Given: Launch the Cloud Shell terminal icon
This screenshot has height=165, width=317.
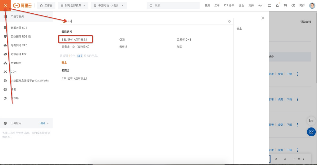Looking at the screenshot, I should pos(269,5).
